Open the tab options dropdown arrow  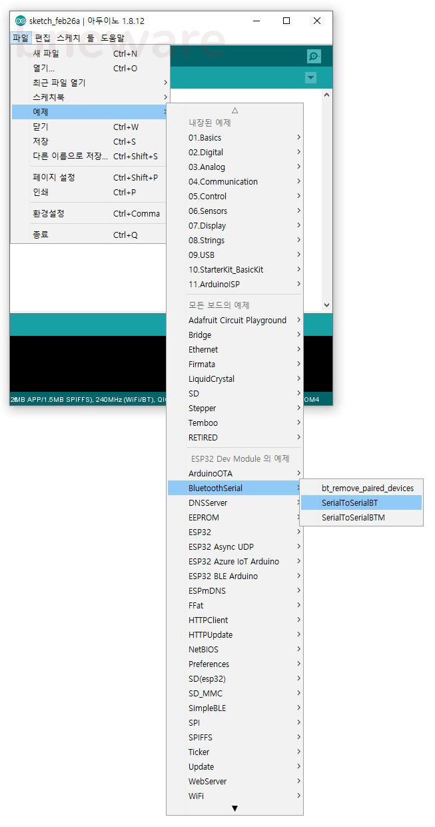pos(310,78)
